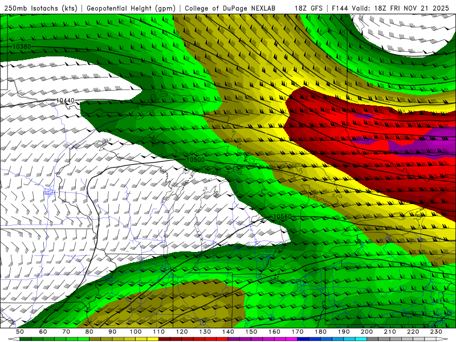Click the 'College of DuPage NEXLAB' title text
The image size is (456, 342).
tap(230, 8)
